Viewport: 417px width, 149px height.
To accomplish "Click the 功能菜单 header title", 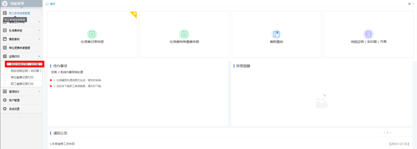I will coord(17,3).
